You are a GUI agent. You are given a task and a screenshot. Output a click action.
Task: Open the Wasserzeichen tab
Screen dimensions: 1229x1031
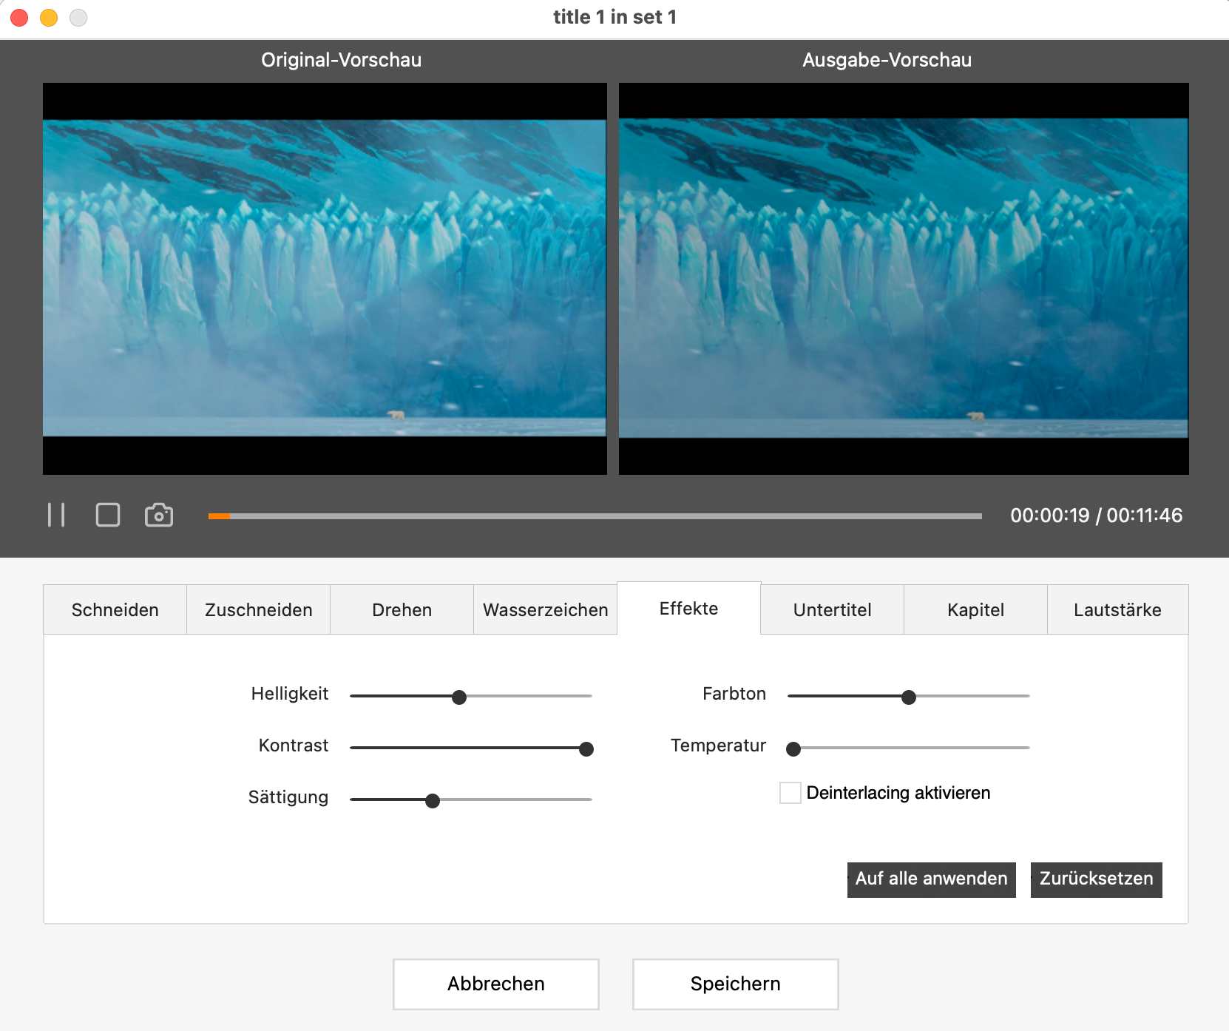tap(545, 609)
